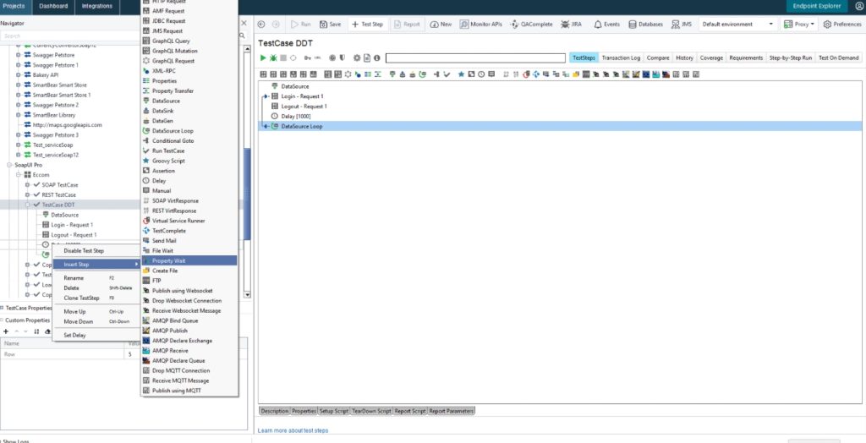Image resolution: width=866 pixels, height=443 pixels.
Task: Open Preferences from toolbar
Action: tap(842, 25)
